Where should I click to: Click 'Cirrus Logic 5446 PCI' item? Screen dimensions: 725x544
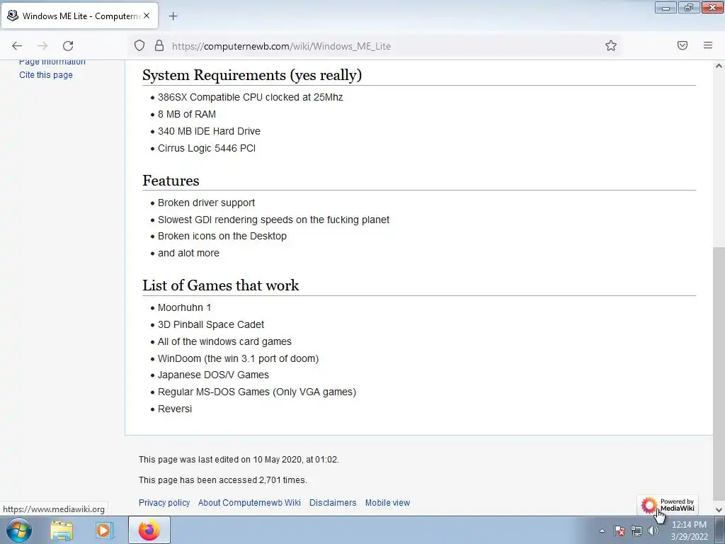(x=207, y=148)
